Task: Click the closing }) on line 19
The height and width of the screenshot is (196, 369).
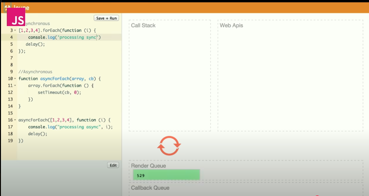Action: coord(21,140)
